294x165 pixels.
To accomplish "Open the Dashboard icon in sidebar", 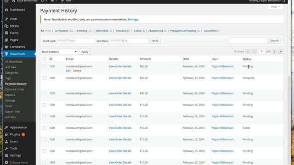I will click(6, 10).
